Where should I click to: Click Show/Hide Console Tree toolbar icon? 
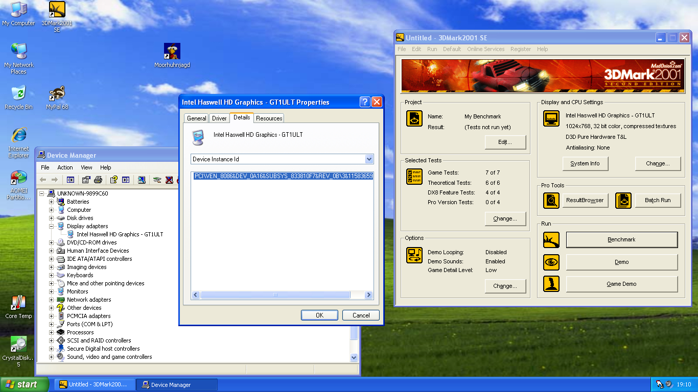[71, 180]
